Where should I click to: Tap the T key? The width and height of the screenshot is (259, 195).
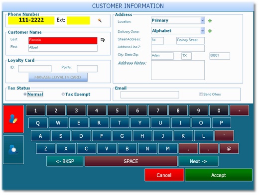click(120, 123)
